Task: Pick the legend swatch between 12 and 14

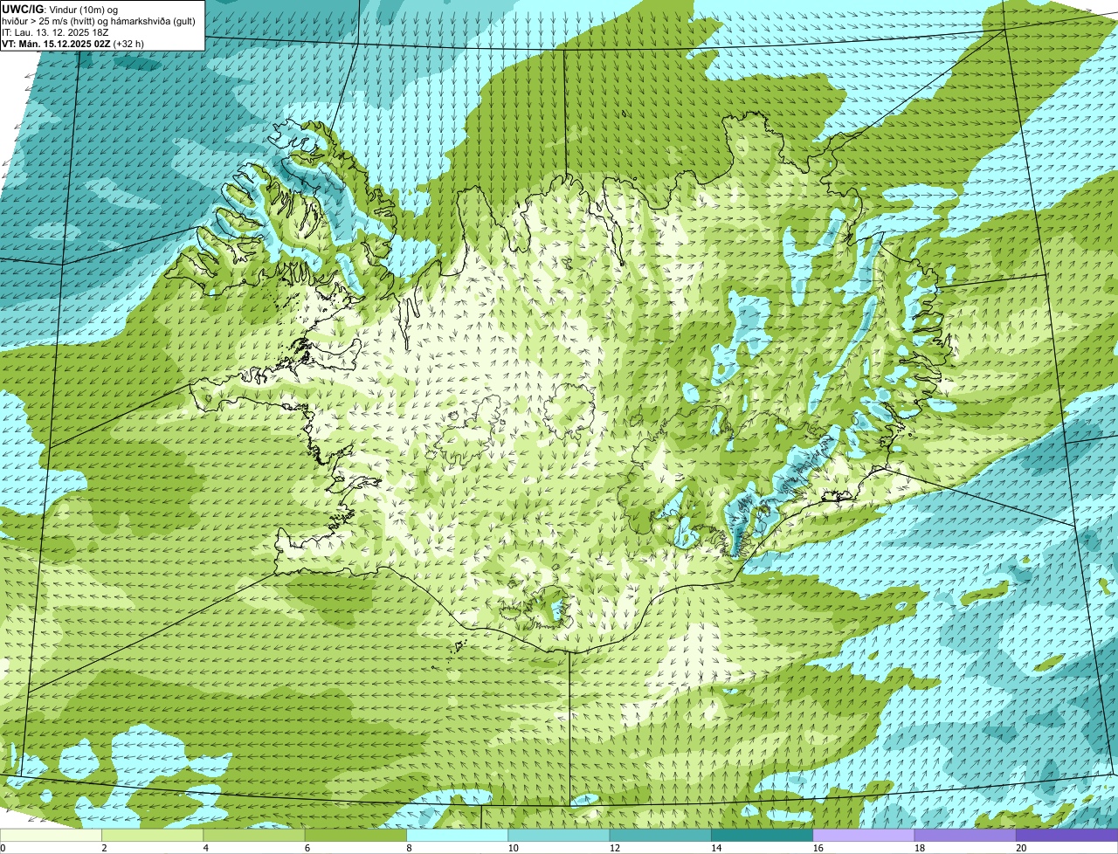Action: 660,835
